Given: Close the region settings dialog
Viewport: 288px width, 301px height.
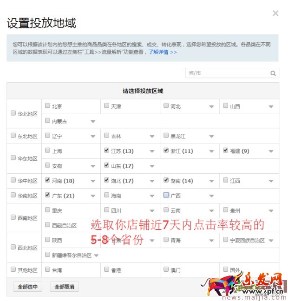Looking at the screenshot, I should point(275,13).
